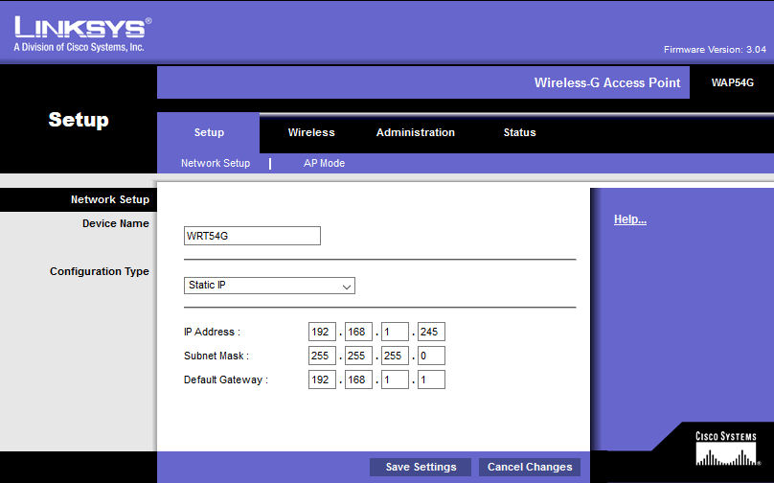Open the AP Mode sub-tab
The image size is (774, 483).
[324, 163]
